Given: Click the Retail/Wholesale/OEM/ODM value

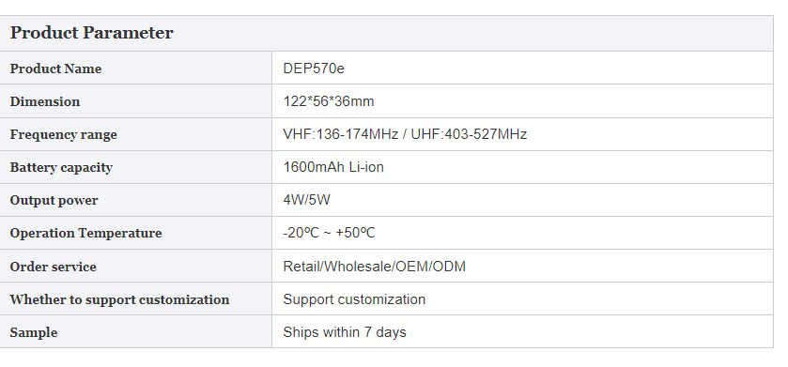Looking at the screenshot, I should pyautogui.click(x=374, y=266).
